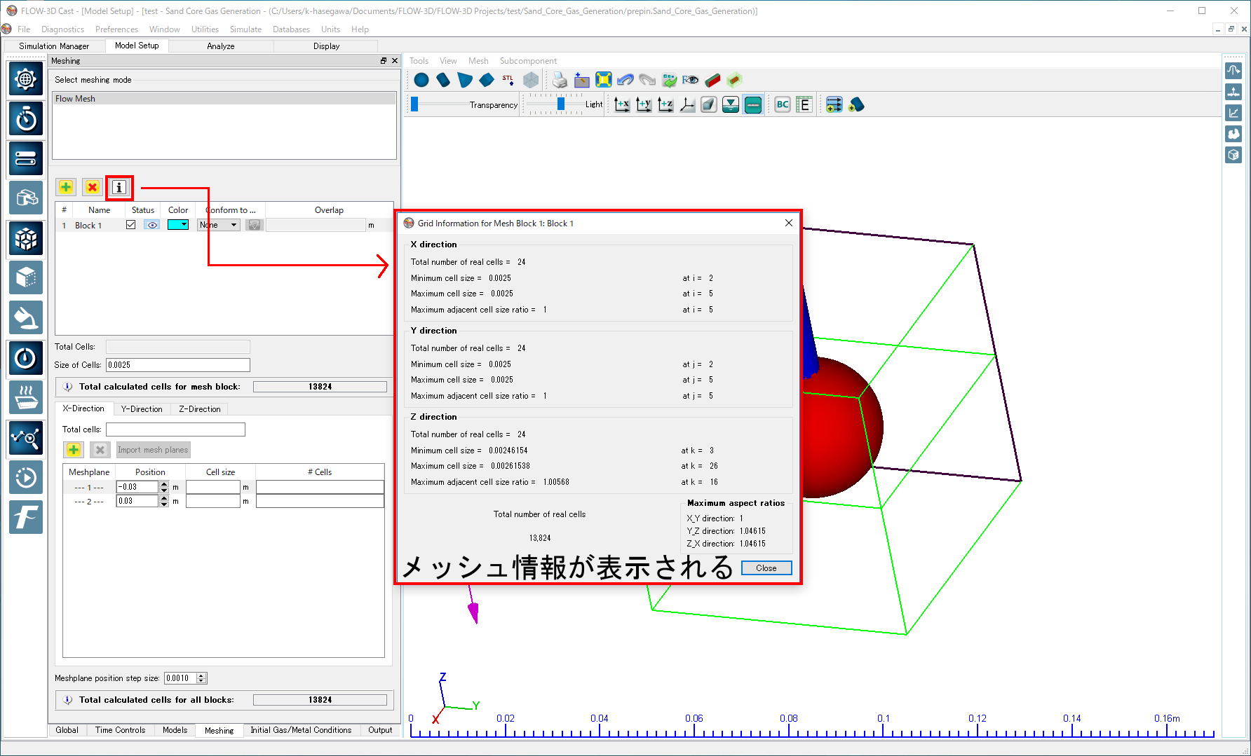
Task: Click the E table icon in toolbar
Action: pyautogui.click(x=804, y=105)
